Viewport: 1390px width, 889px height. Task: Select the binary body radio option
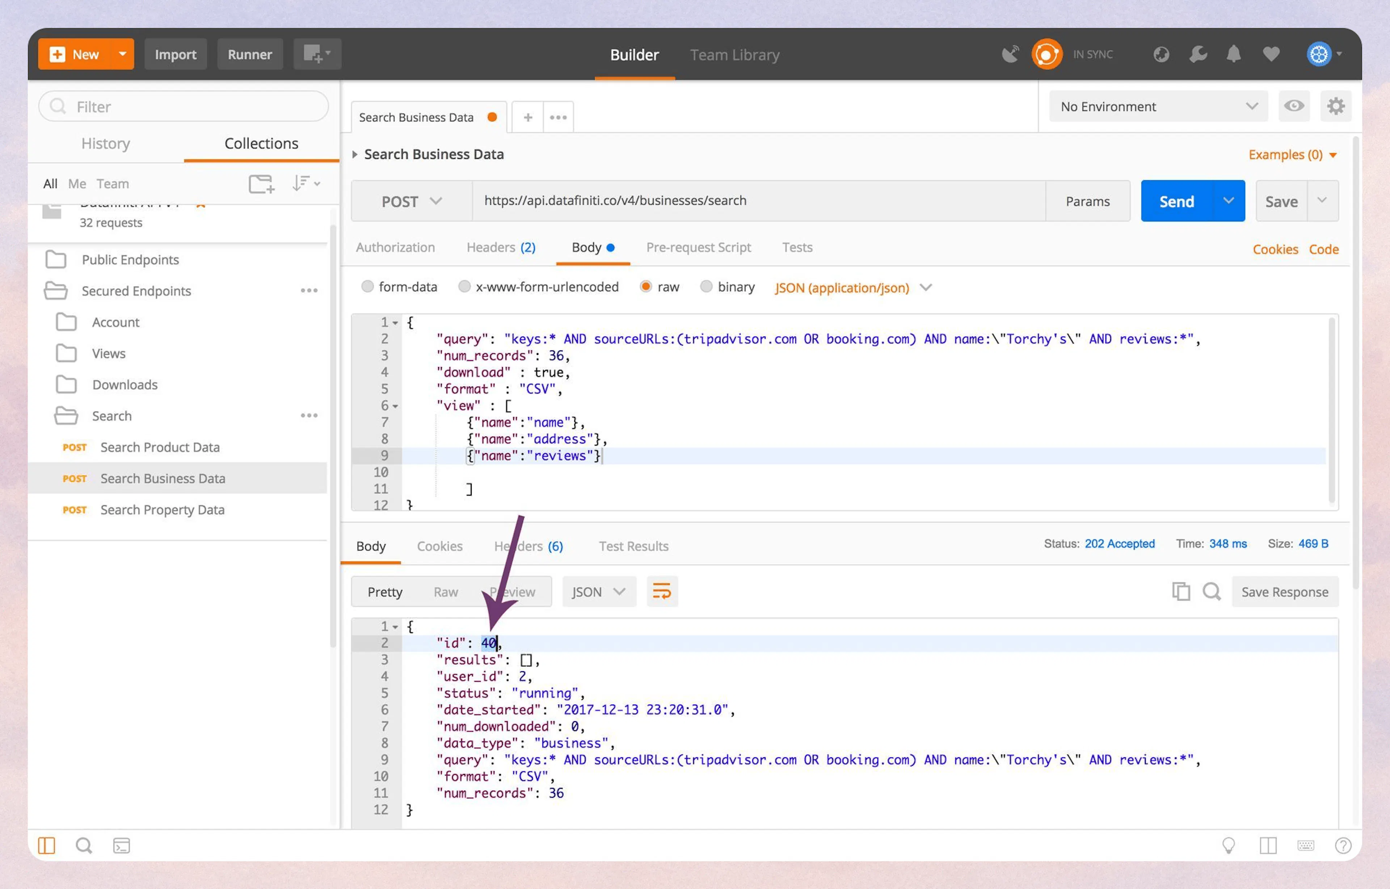(x=706, y=286)
